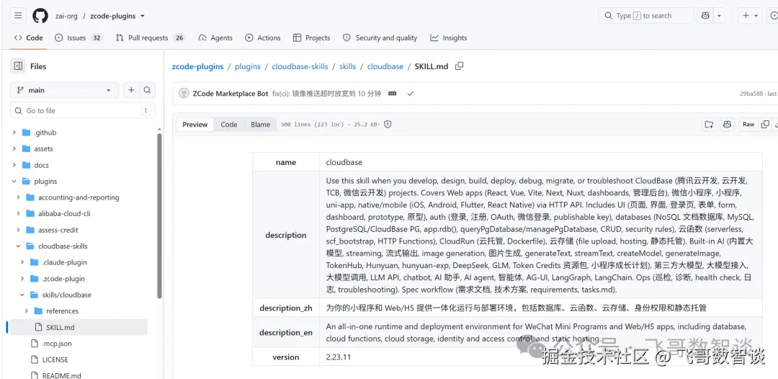Click cloudbase breadcrumb link
778x379 pixels.
(385, 66)
